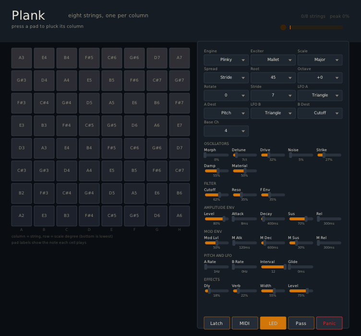The width and height of the screenshot is (361, 336).
Task: Hit the red Panic button
Action: 329,323
